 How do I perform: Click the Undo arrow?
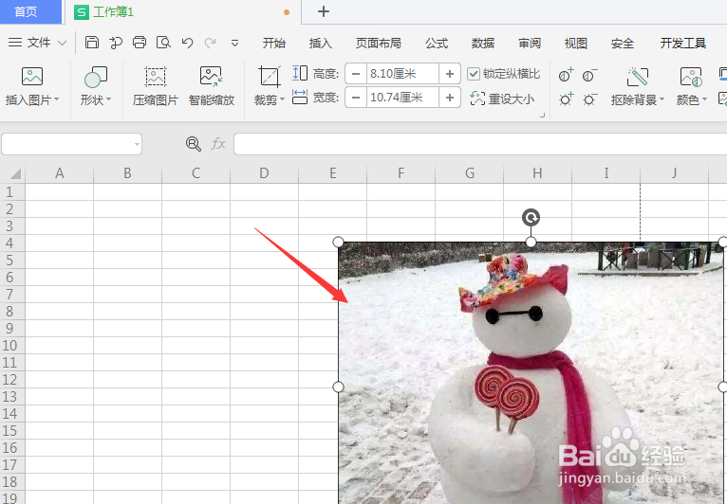[x=187, y=43]
